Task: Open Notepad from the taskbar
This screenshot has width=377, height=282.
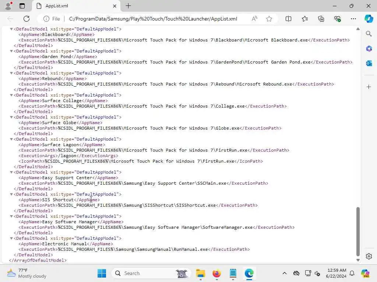Action: coord(233,273)
